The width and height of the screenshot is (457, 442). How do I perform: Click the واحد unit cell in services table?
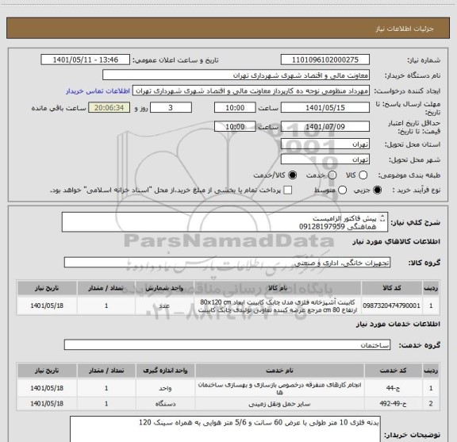click(x=165, y=388)
